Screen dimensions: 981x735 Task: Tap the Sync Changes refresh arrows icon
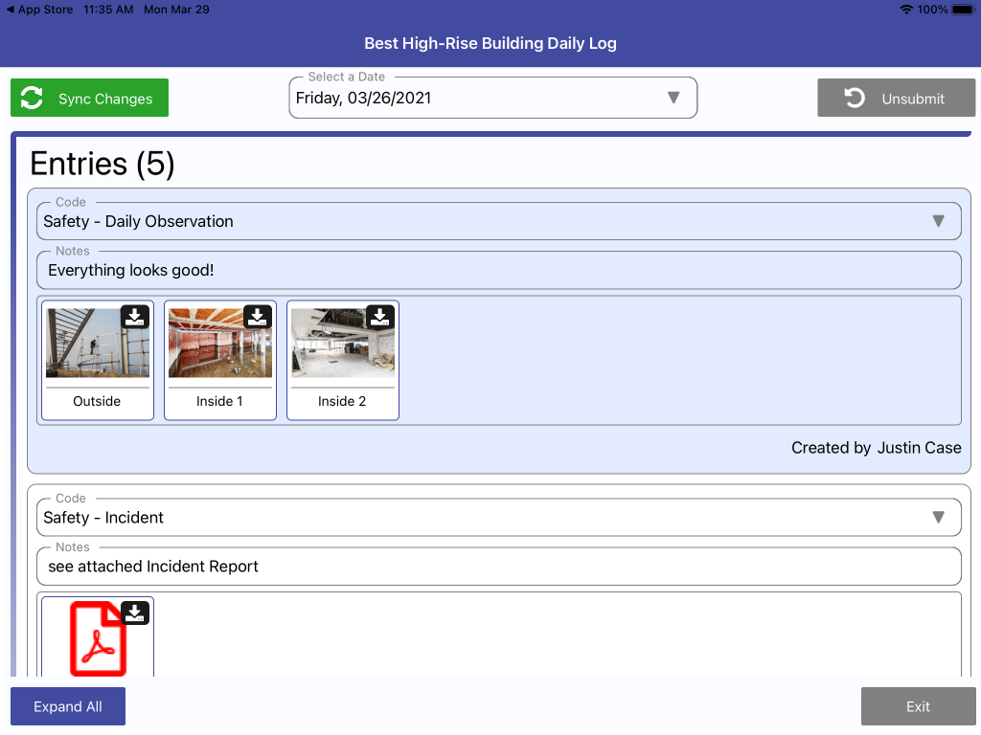(x=32, y=99)
